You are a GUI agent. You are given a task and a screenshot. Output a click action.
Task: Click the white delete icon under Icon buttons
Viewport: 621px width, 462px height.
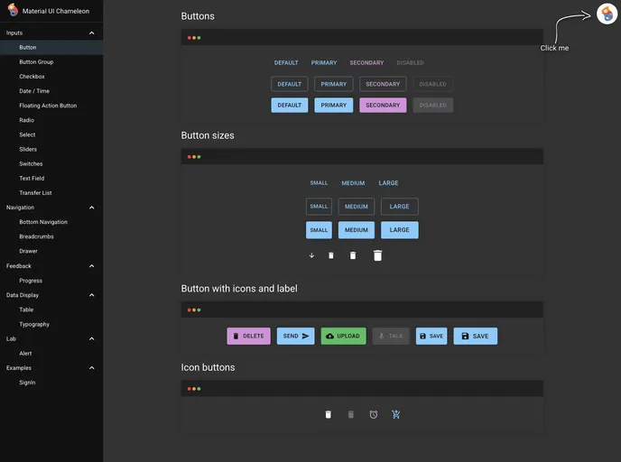tap(329, 414)
